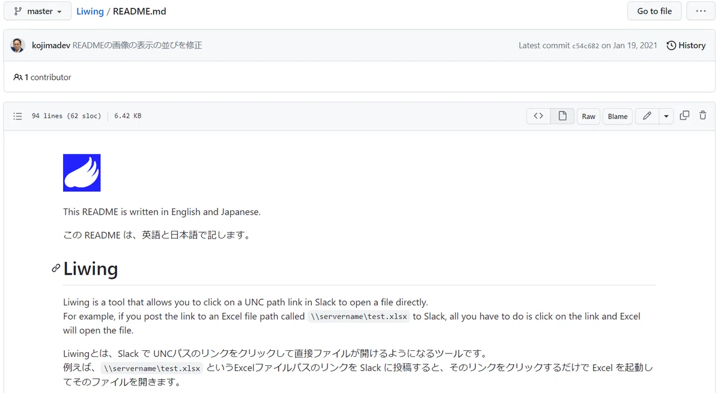Click the Liwing heading anchor link icon

click(x=56, y=269)
